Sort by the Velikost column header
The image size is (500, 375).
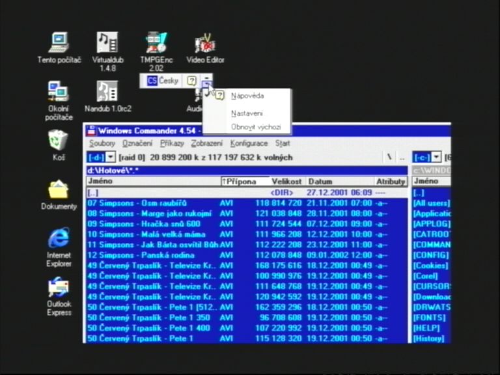(287, 182)
